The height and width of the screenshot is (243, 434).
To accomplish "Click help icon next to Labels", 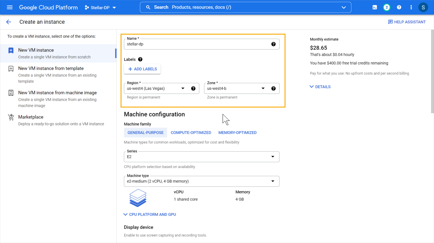I will [140, 59].
